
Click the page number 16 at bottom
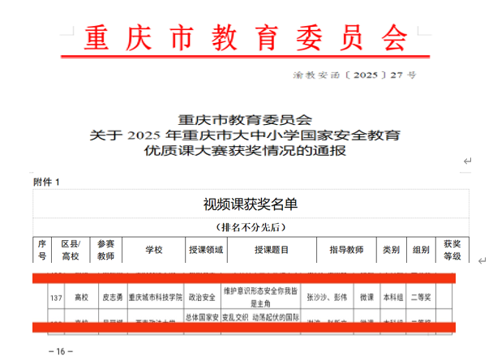coord(60,351)
